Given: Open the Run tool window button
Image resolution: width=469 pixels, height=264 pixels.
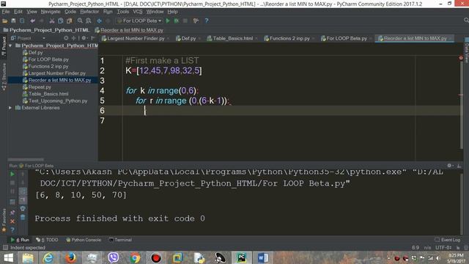Looking at the screenshot, I should [x=20, y=240].
